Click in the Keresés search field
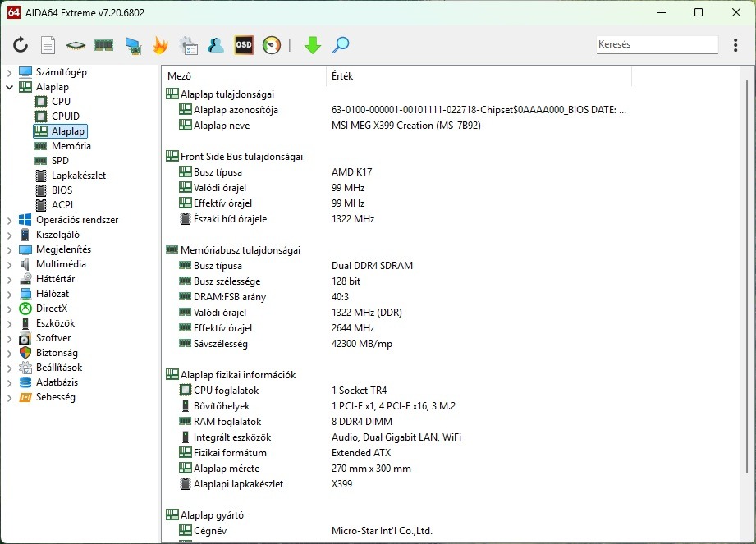The width and height of the screenshot is (756, 544). 657,44
